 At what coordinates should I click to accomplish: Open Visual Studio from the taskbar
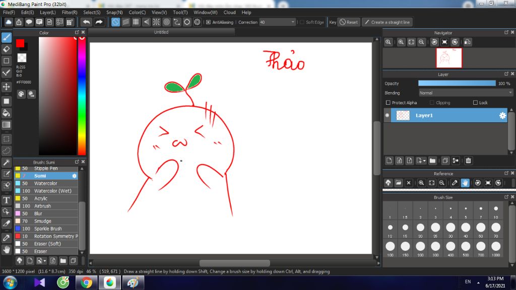[39, 283]
